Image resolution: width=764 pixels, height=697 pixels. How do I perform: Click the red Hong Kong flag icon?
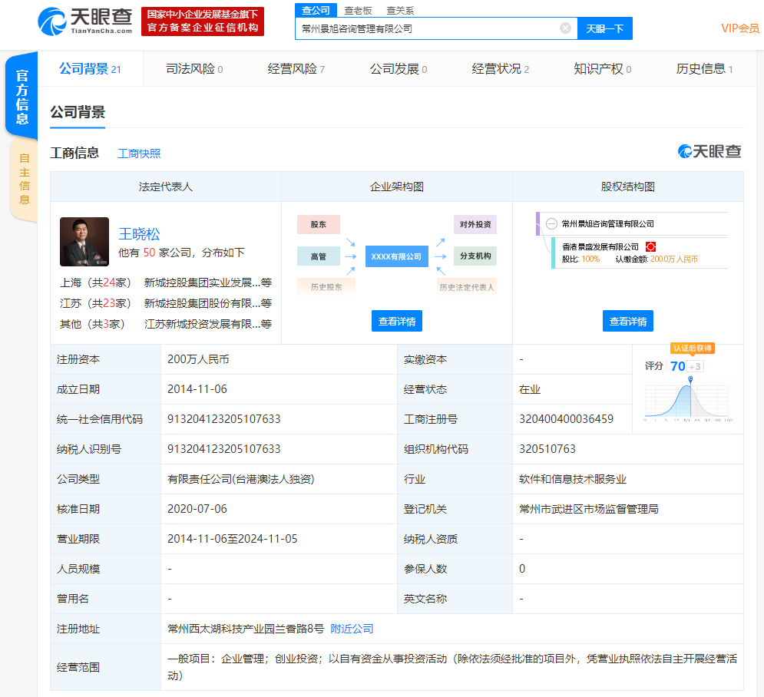pos(650,247)
